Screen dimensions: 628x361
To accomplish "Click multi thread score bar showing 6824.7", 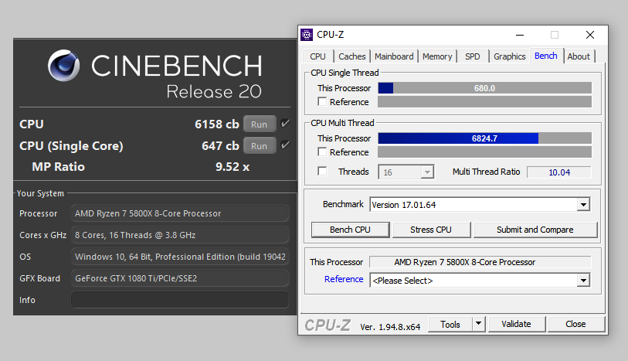I will (484, 138).
